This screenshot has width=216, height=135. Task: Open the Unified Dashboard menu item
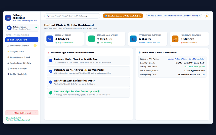pos(22,40)
